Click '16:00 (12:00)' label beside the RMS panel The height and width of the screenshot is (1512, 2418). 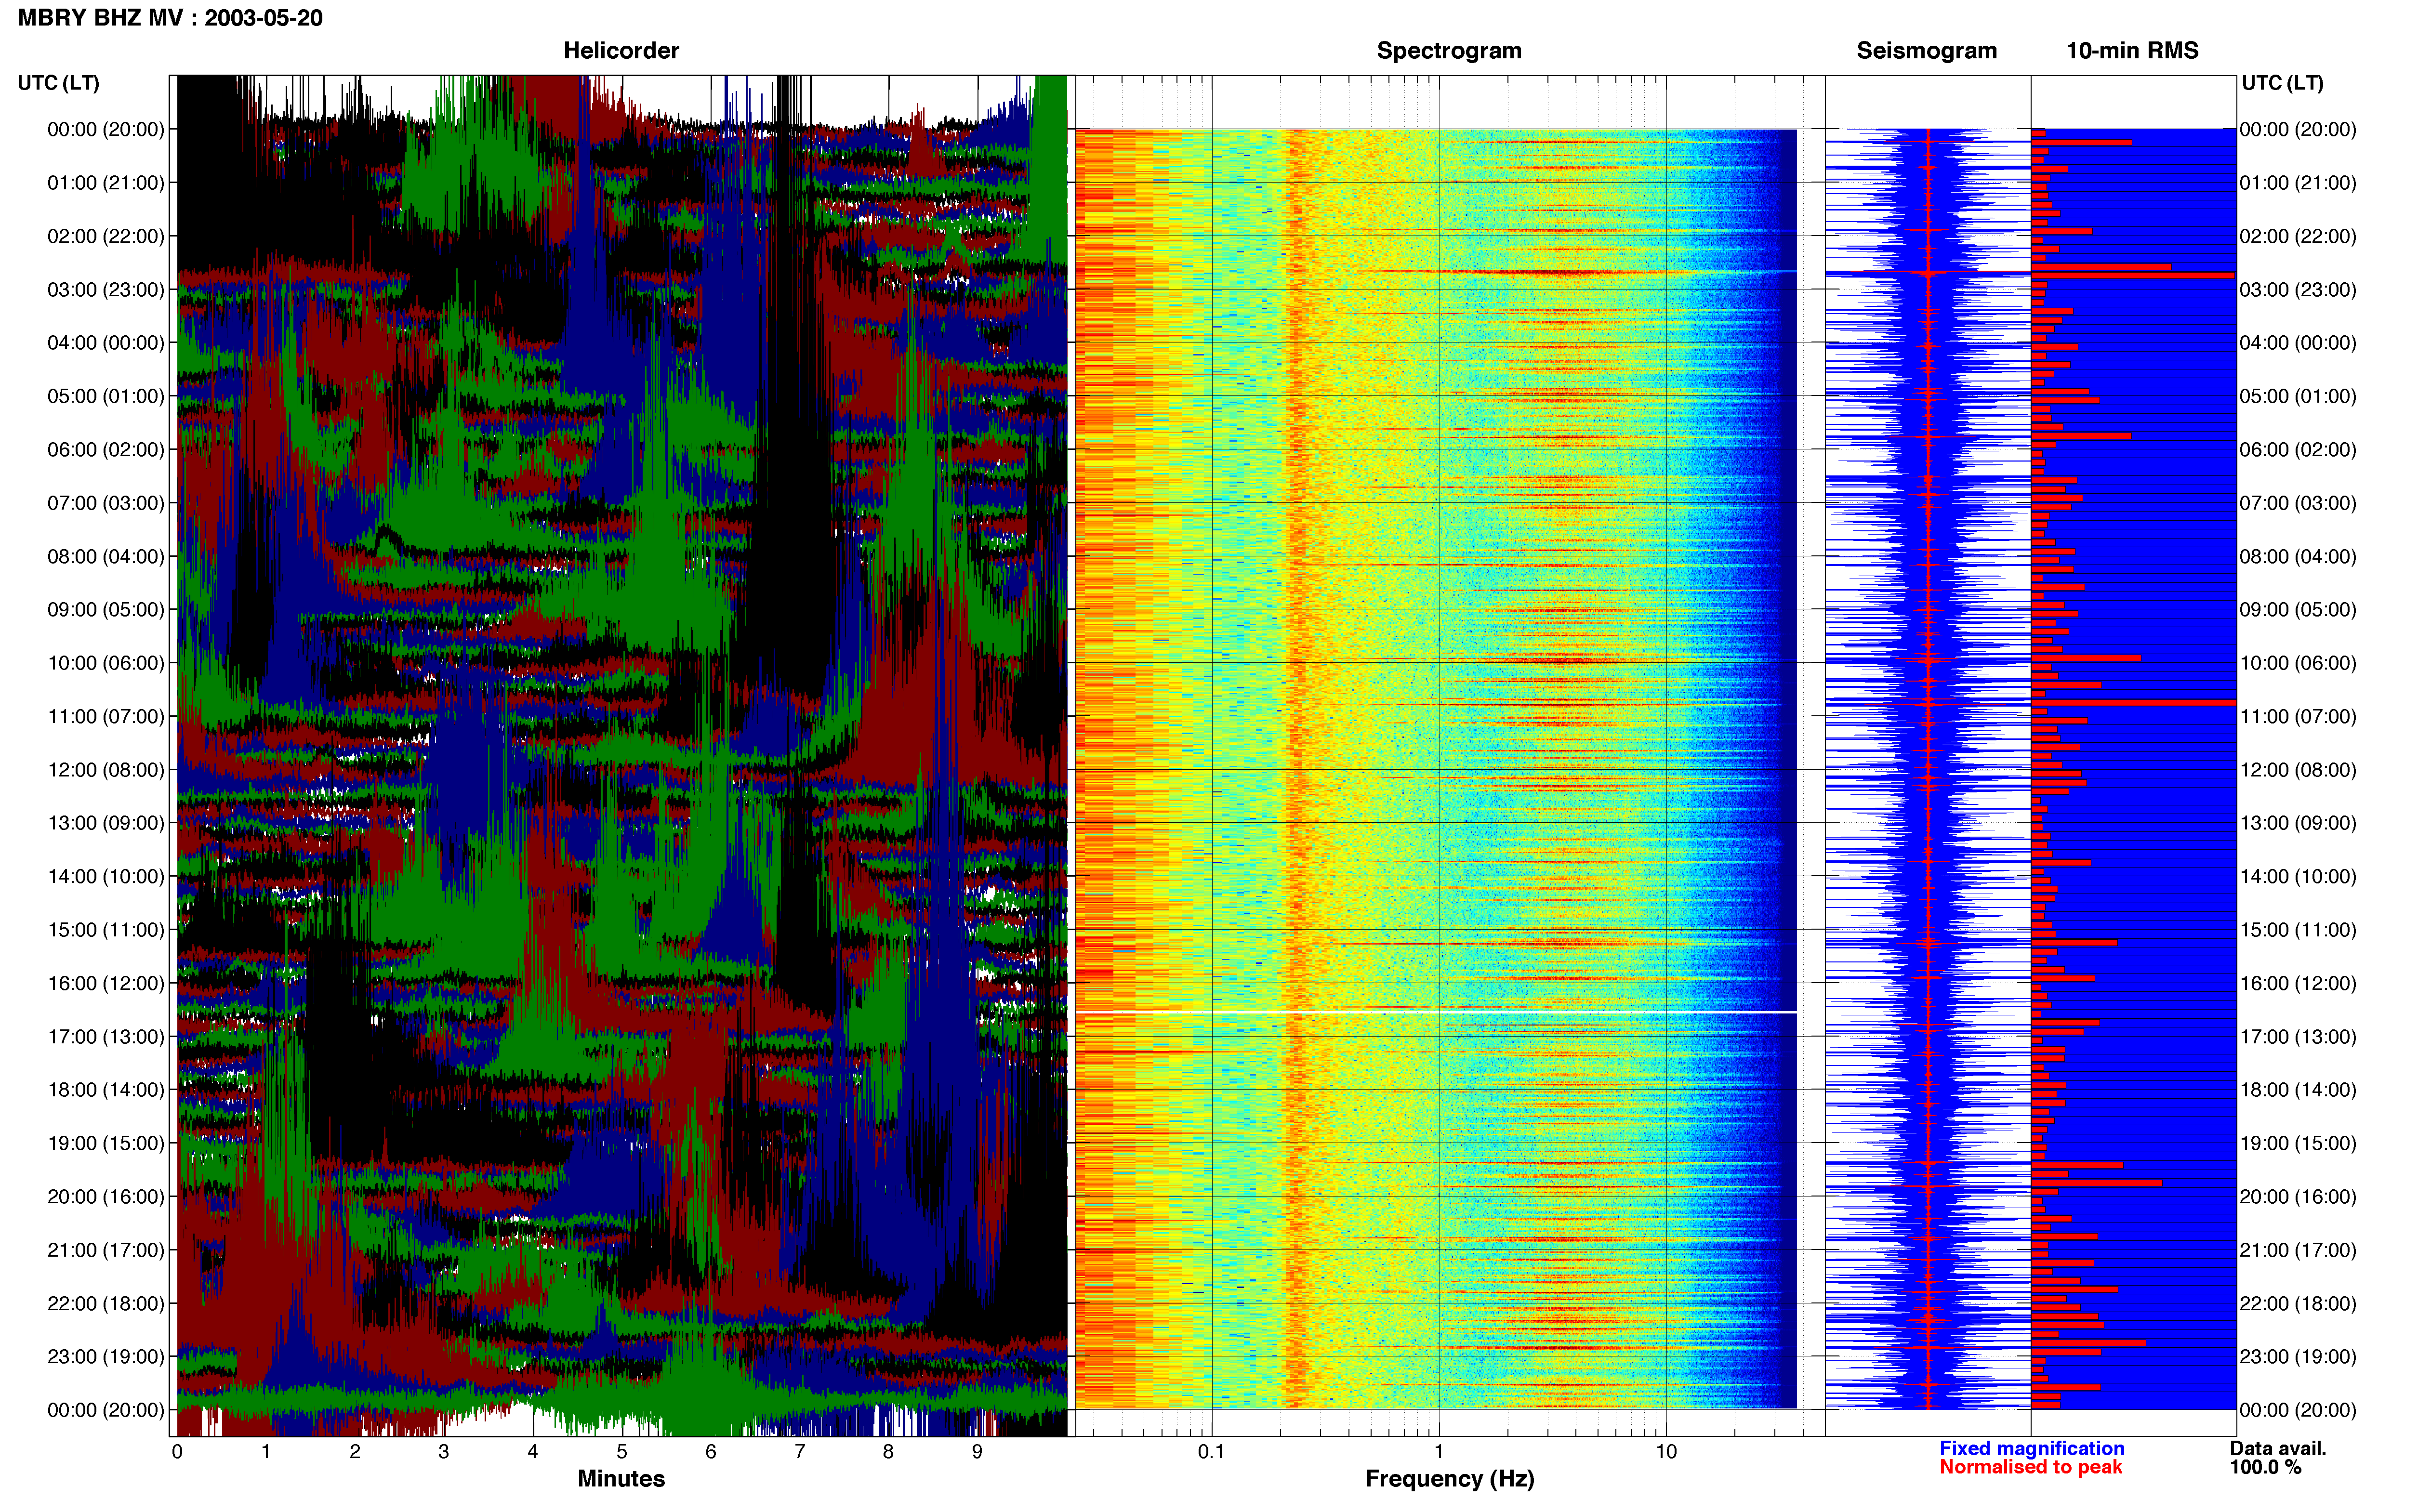coord(2298,983)
